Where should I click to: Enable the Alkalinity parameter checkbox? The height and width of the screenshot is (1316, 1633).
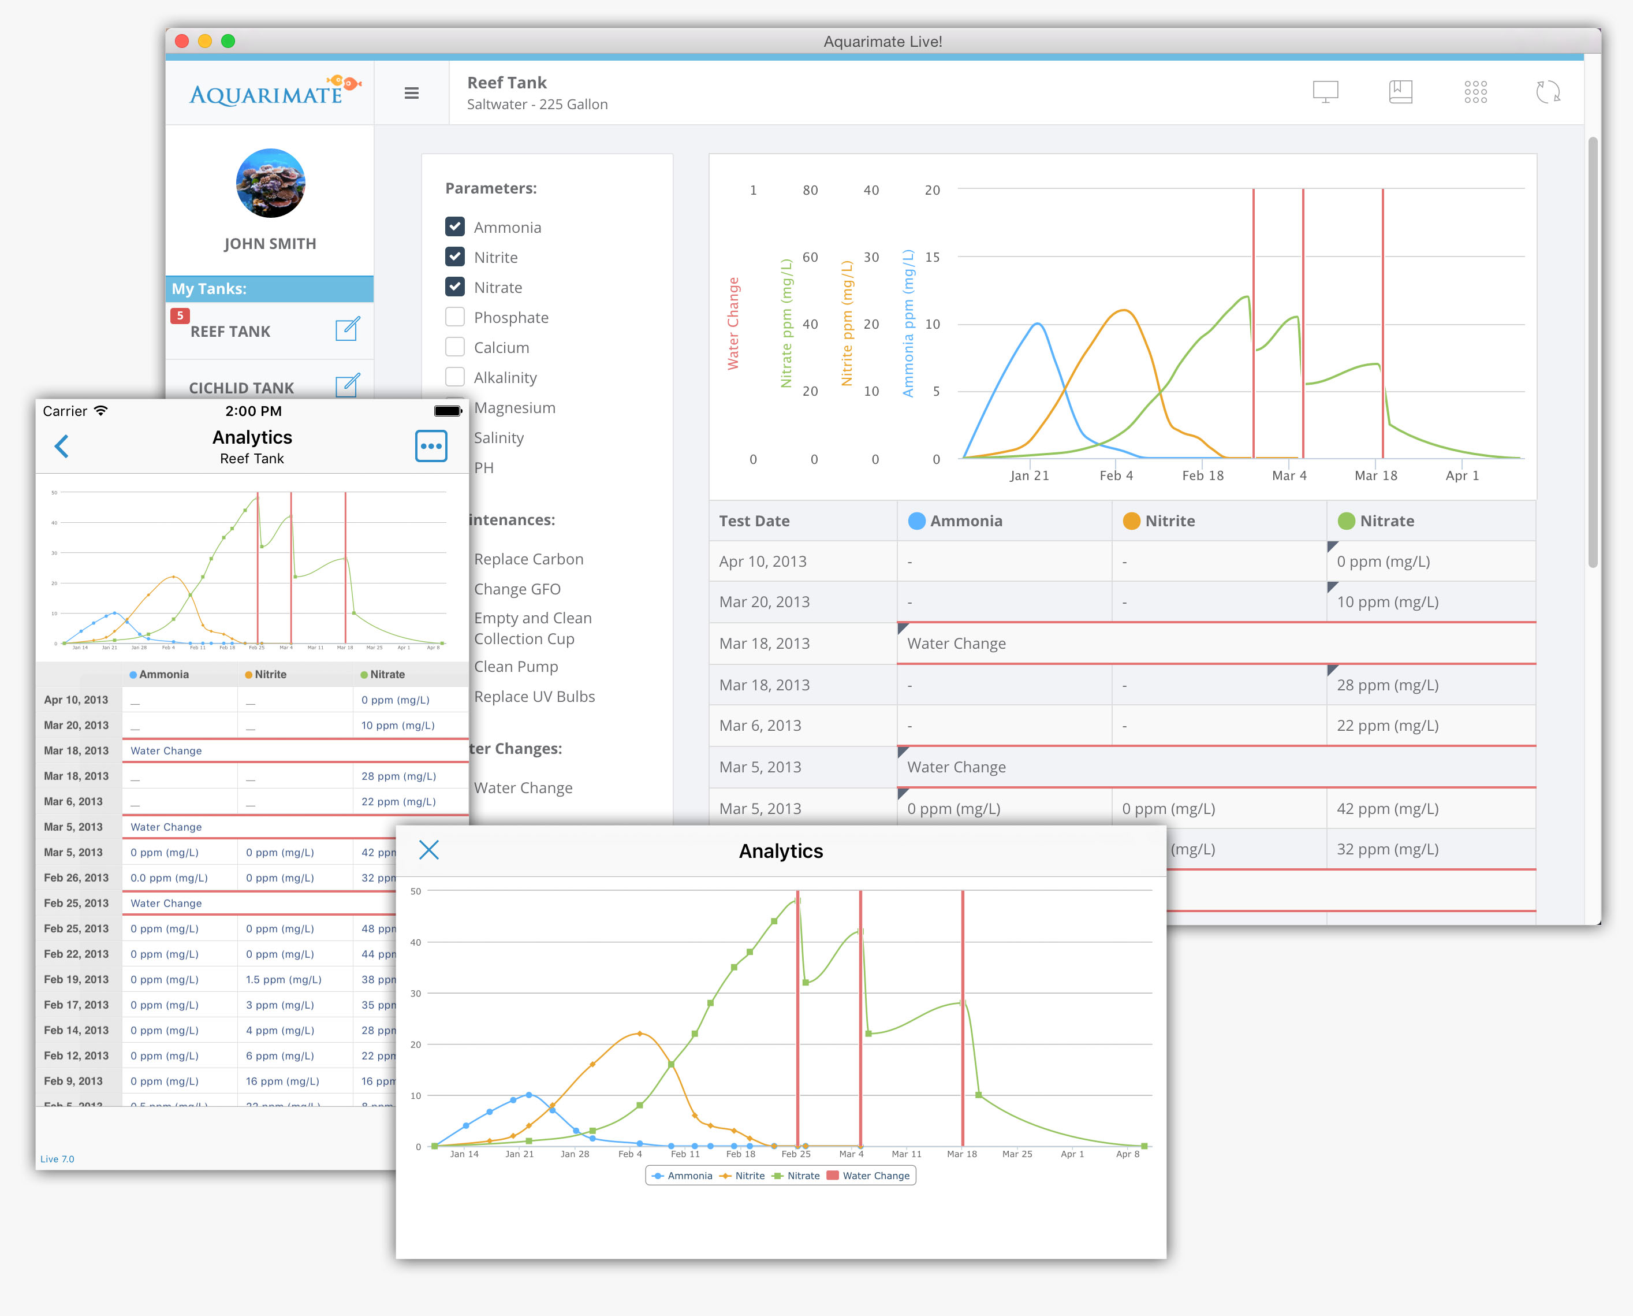(x=454, y=377)
